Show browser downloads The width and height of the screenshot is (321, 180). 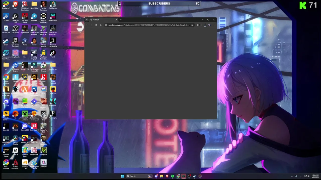coord(205,25)
